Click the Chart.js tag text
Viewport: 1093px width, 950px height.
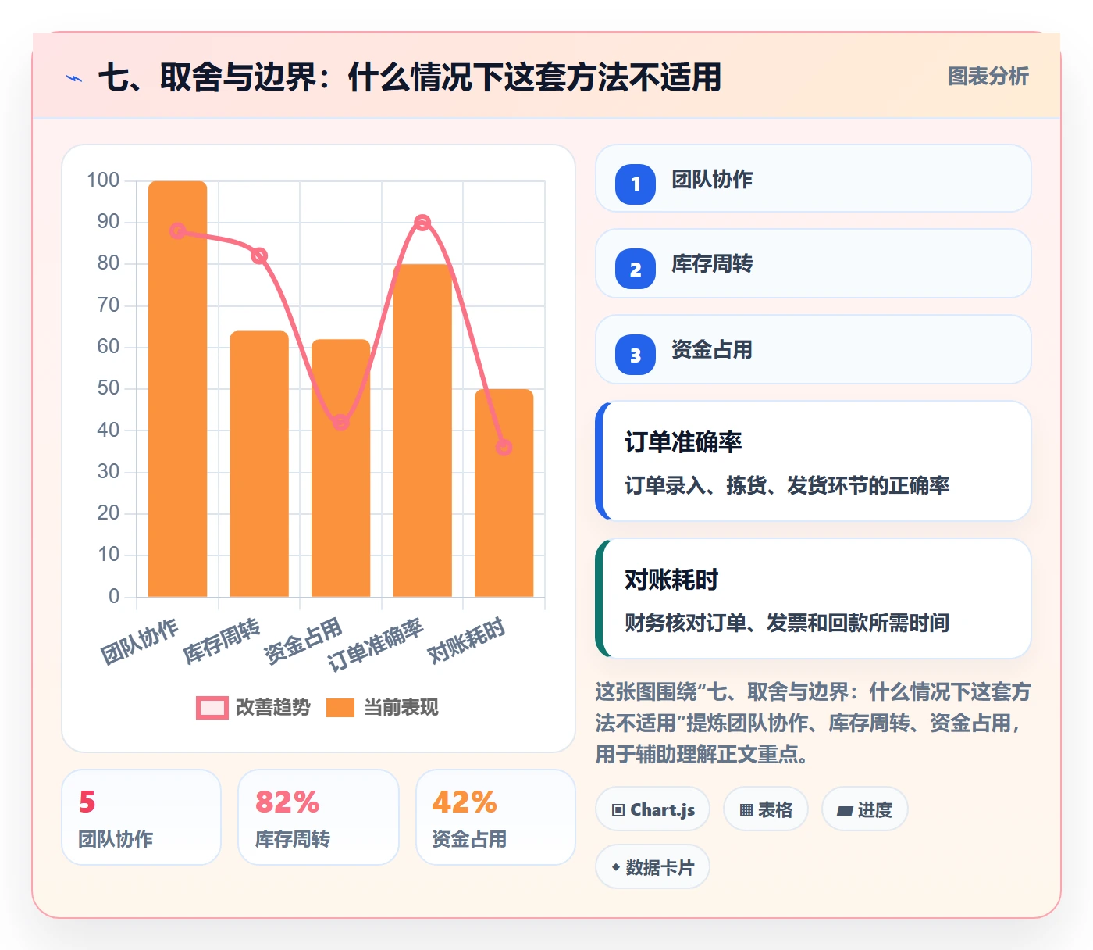663,810
